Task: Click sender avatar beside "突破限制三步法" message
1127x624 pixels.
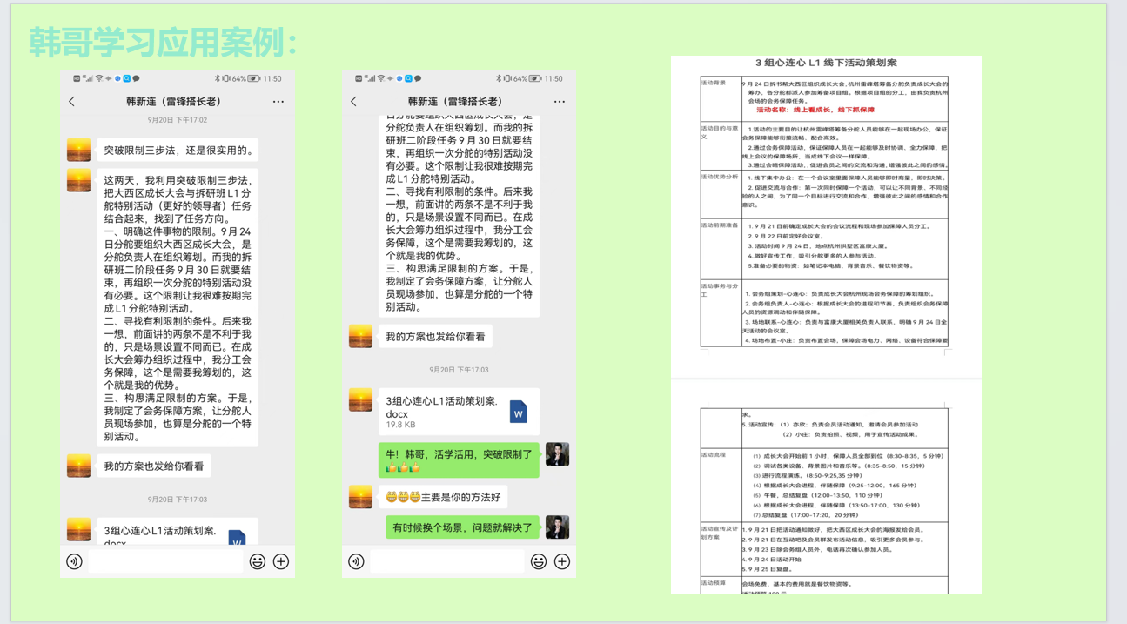Action: click(79, 150)
